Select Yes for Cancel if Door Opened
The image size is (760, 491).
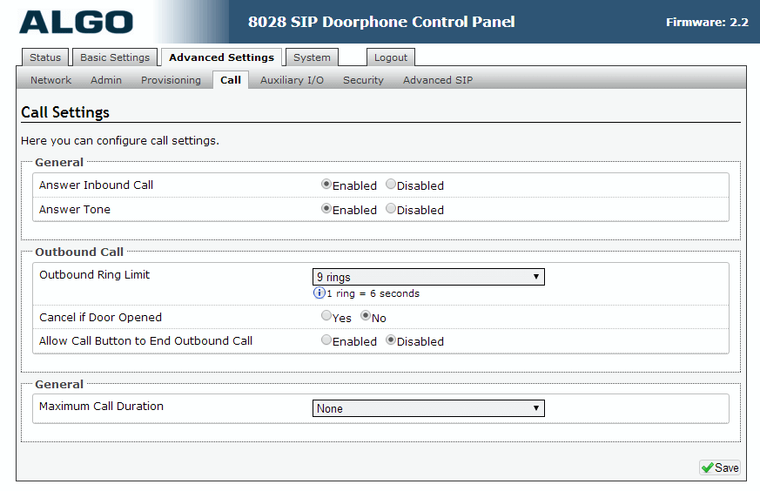tap(326, 315)
